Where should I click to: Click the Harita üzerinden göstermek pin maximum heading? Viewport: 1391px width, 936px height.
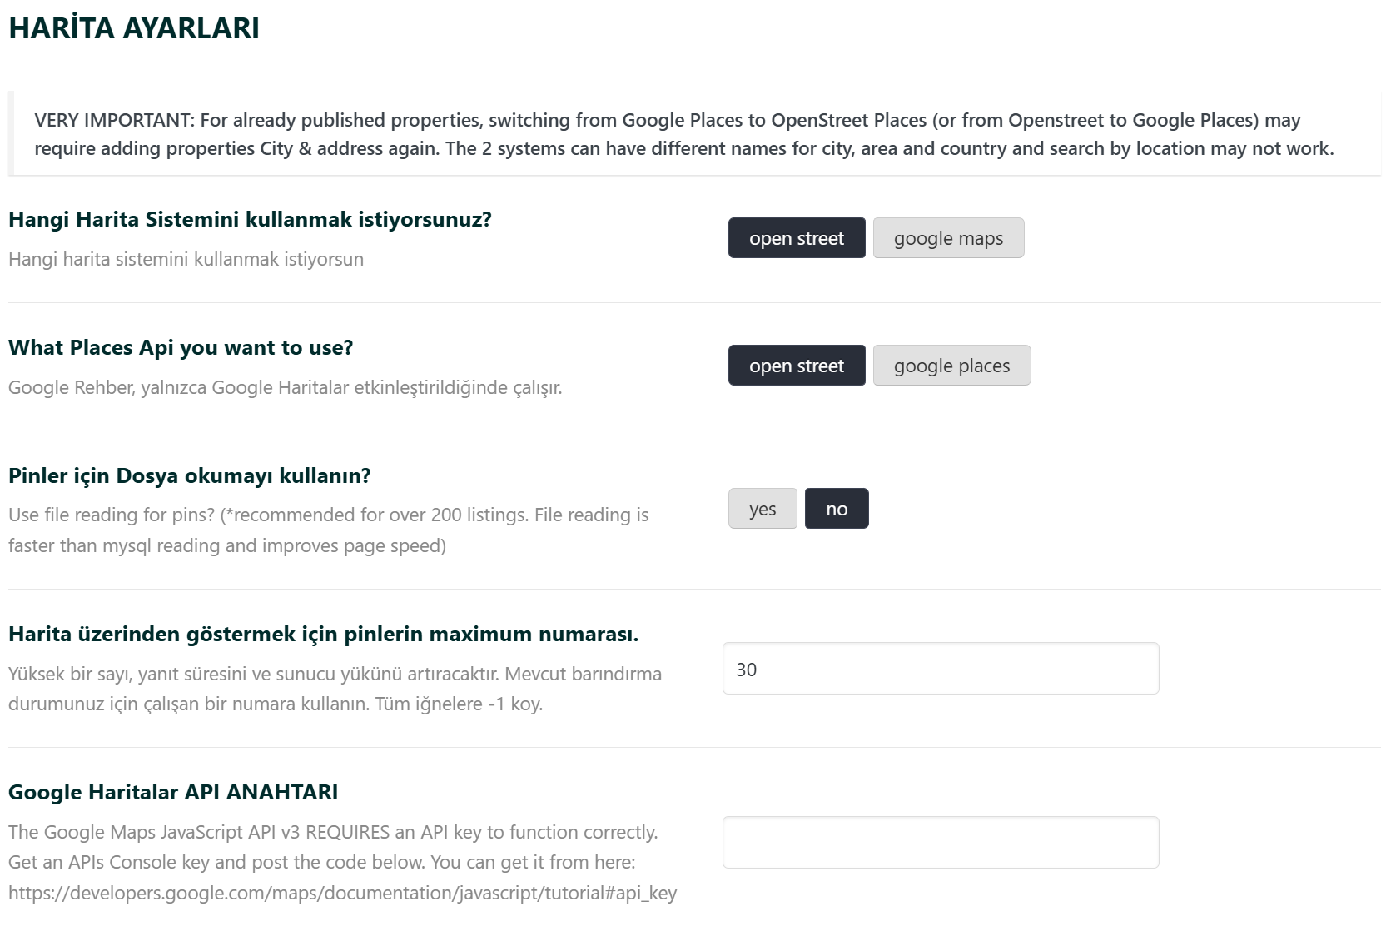pyautogui.click(x=323, y=635)
